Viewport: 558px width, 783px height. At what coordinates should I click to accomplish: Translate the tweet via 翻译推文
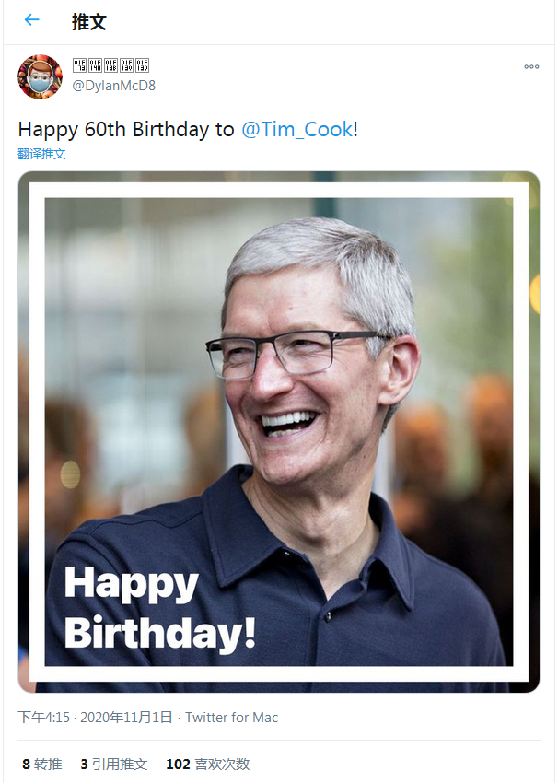(42, 154)
